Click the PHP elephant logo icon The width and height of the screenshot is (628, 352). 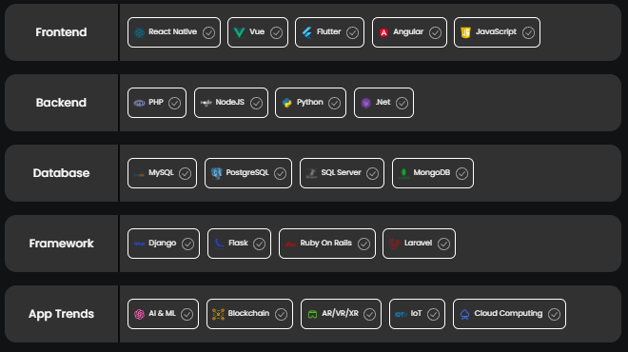tap(139, 103)
